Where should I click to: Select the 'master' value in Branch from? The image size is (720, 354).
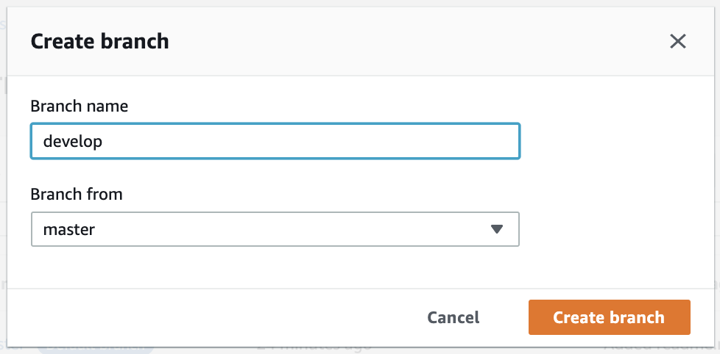point(69,229)
